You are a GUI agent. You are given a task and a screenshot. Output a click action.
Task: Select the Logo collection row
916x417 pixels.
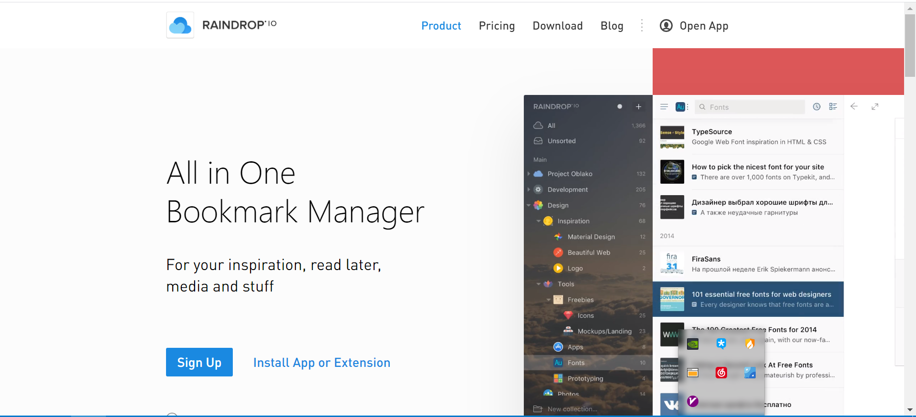click(x=588, y=268)
